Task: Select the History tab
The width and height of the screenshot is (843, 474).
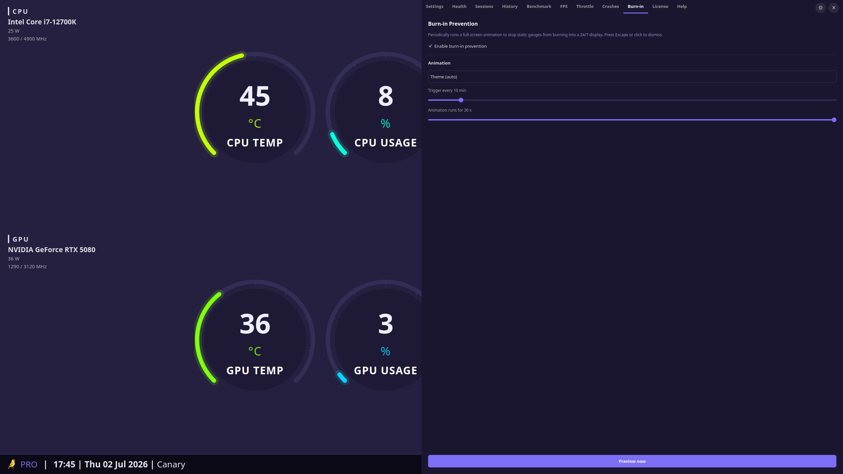Action: tap(510, 7)
